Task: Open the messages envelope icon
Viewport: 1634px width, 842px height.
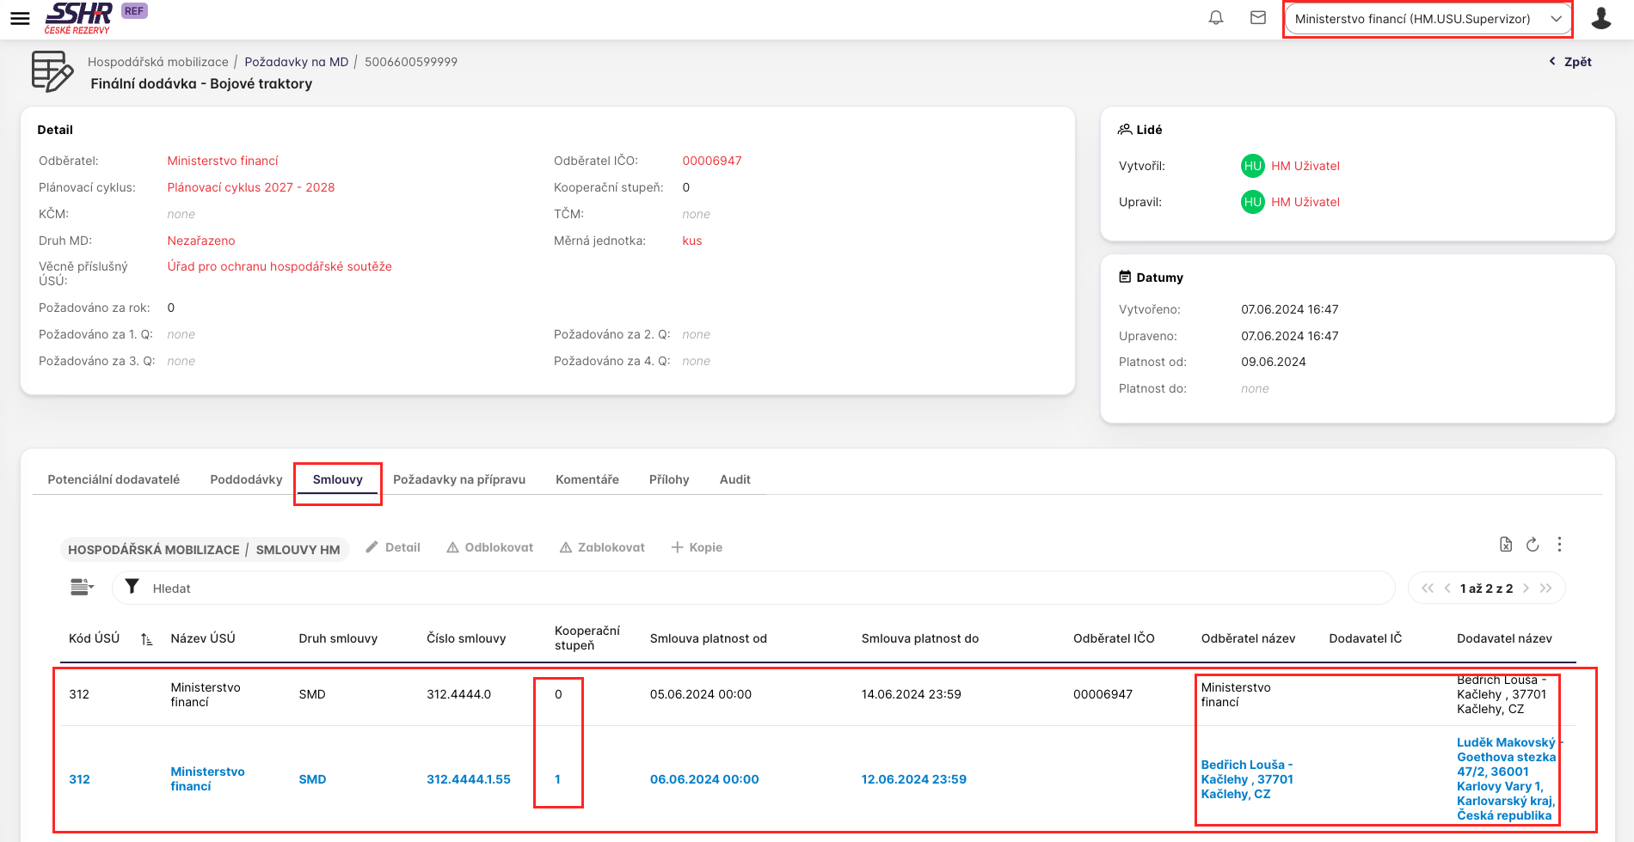Action: [x=1258, y=18]
